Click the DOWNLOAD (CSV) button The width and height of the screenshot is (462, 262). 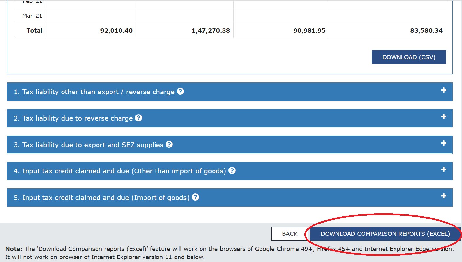[x=409, y=57]
